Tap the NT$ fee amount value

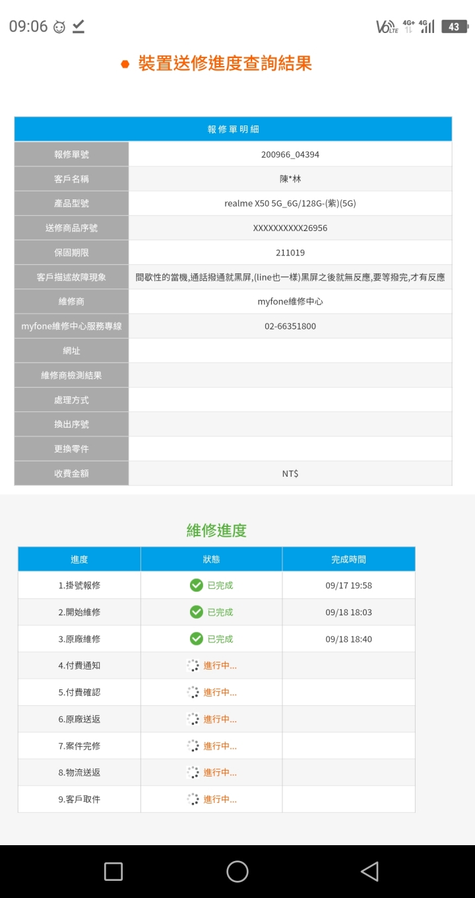(x=290, y=473)
